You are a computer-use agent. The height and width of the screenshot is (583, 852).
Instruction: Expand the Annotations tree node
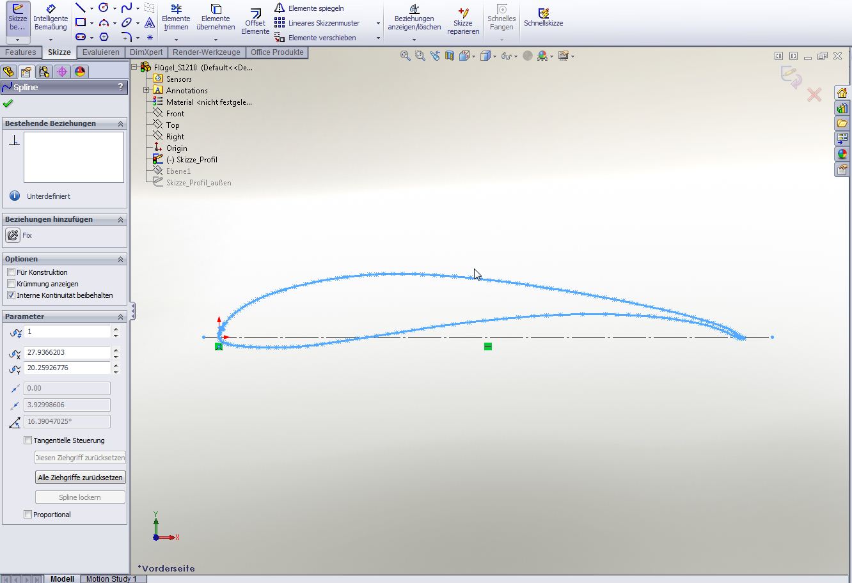click(x=146, y=91)
